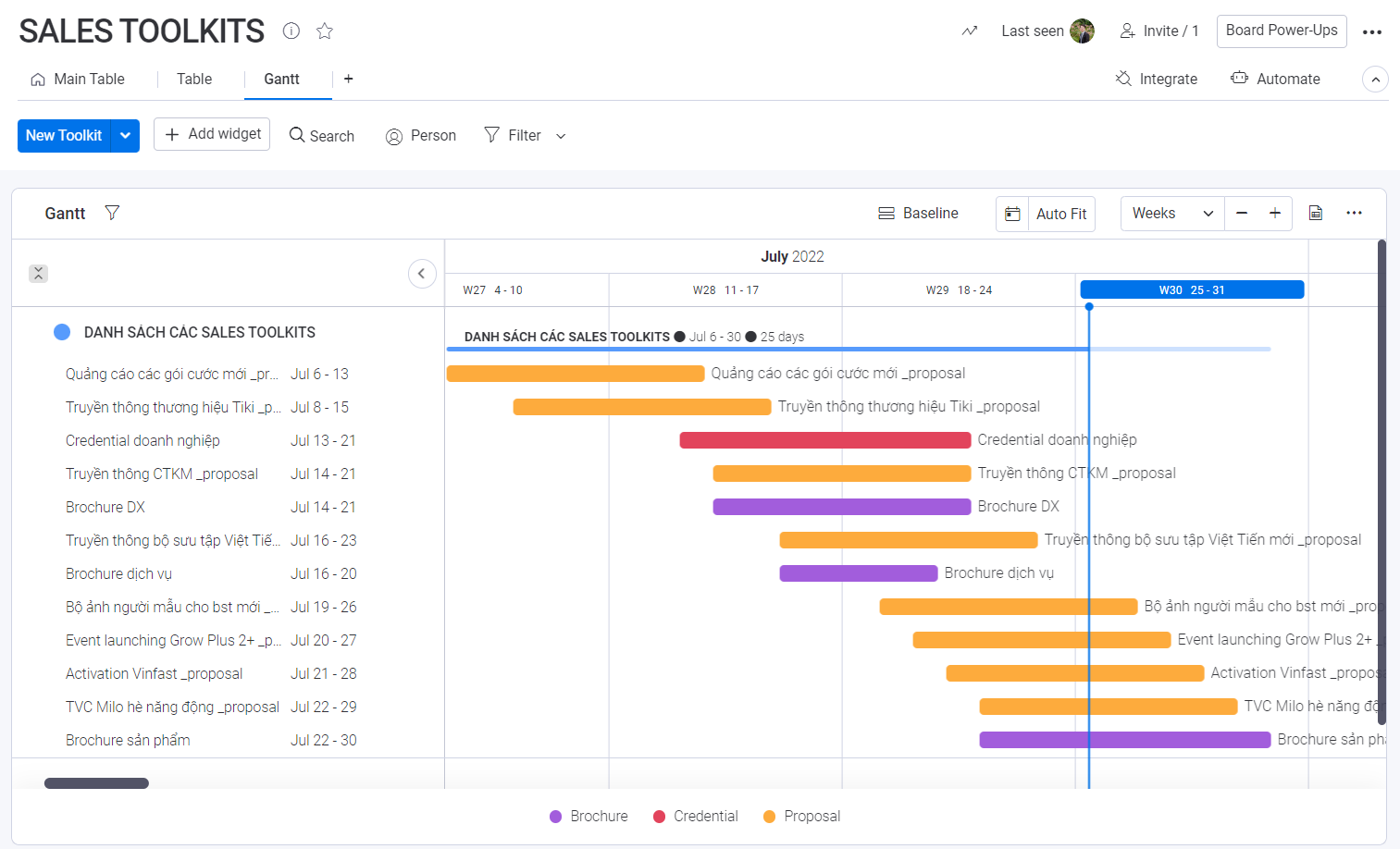The image size is (1400, 849).
Task: Collapse all rows with the collapse icon
Action: 38,274
